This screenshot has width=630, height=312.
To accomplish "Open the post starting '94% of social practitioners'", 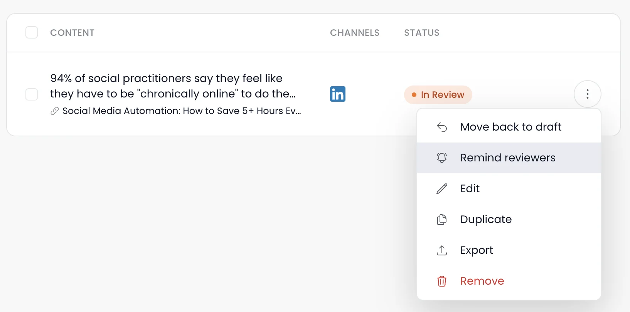I will click(x=173, y=86).
